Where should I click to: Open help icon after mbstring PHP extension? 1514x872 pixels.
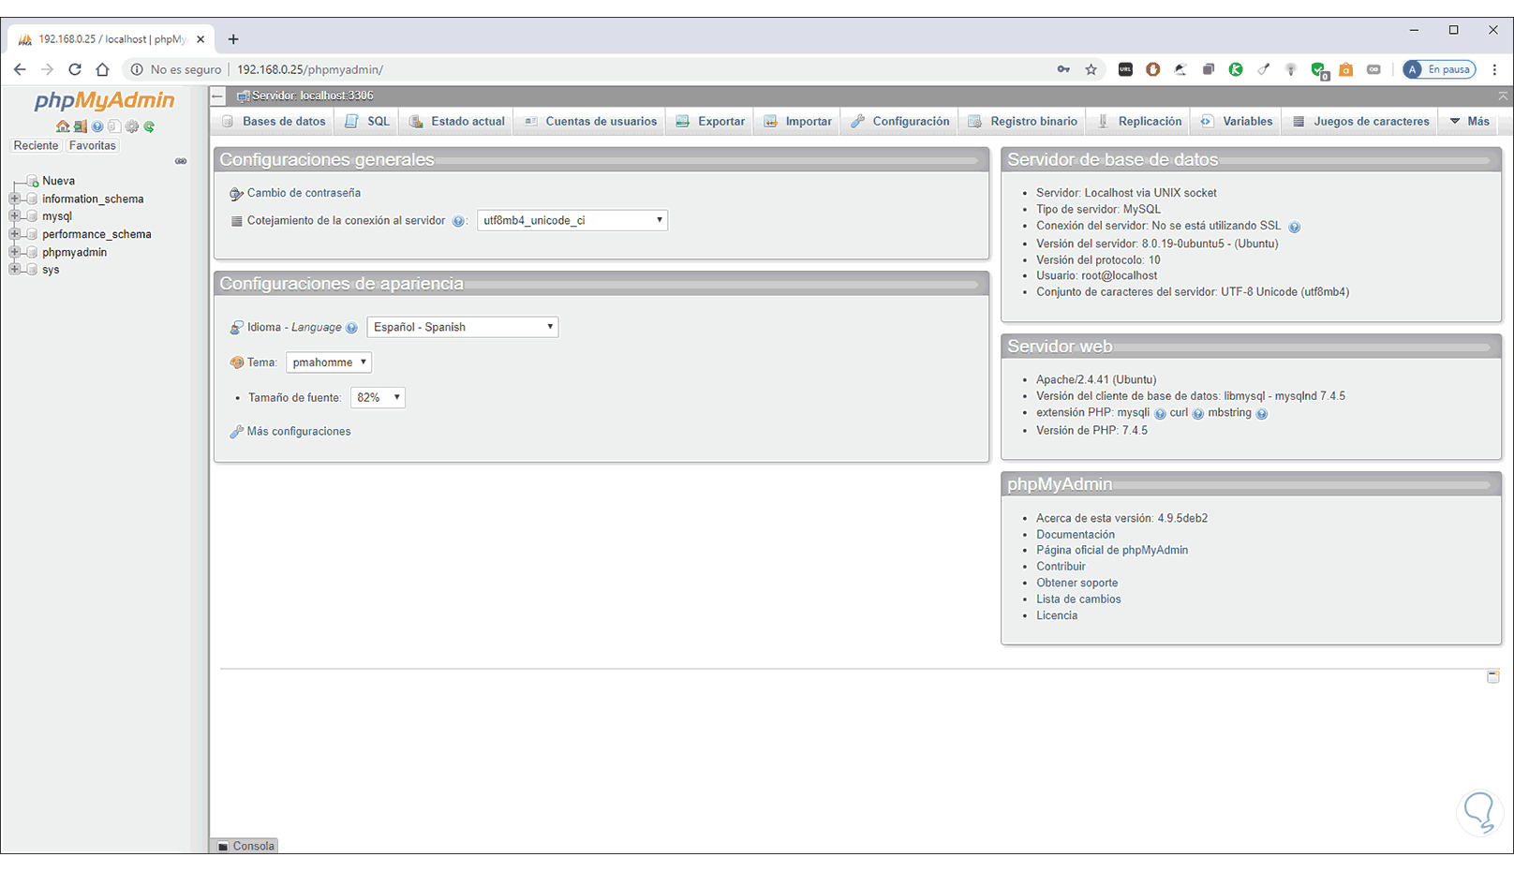[1262, 414]
